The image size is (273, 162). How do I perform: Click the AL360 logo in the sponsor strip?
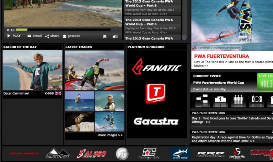[91, 154]
